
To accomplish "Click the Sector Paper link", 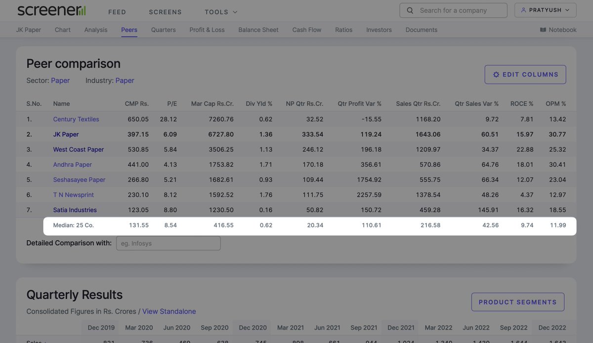I will pyautogui.click(x=60, y=80).
